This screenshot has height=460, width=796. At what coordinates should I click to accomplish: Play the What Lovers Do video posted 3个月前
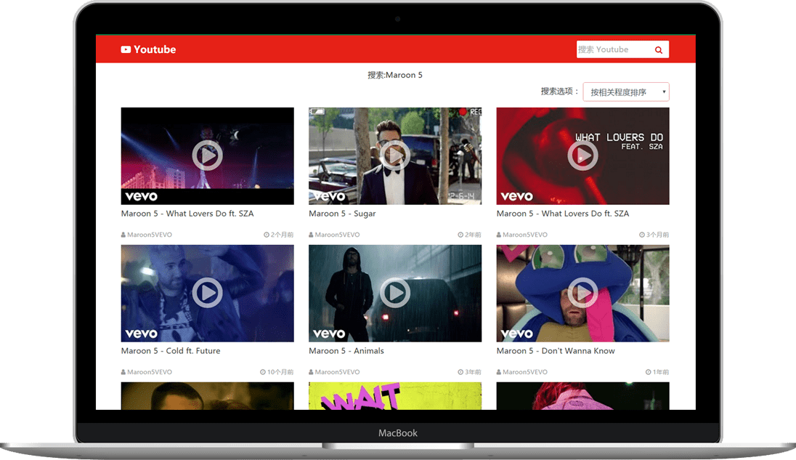point(582,156)
